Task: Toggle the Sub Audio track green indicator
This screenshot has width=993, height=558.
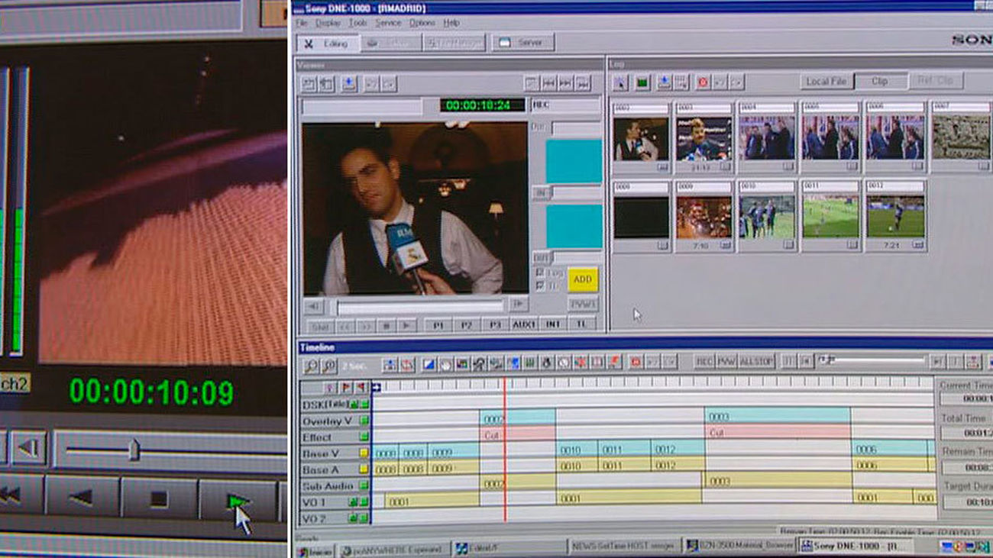Action: 364,485
